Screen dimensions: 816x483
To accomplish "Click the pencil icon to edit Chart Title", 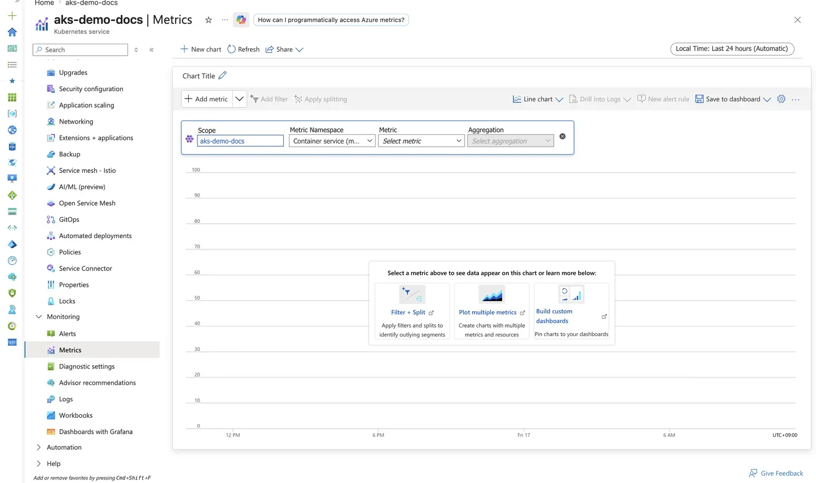I will click(223, 75).
